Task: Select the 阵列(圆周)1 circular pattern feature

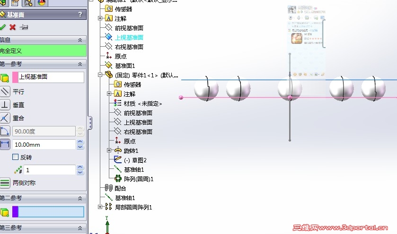Action: 139,179
